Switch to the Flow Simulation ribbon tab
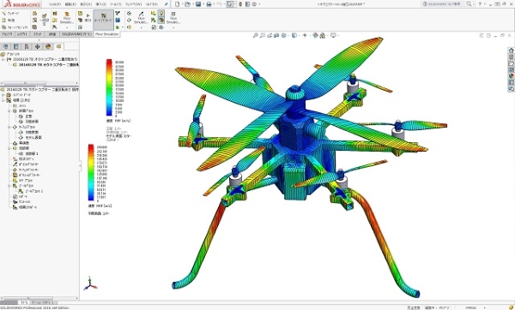The width and height of the screenshot is (515, 310). point(106,34)
